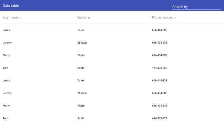The height and width of the screenshot is (126, 224).
Task: Sort by the Phone number column header
Action: click(162, 17)
